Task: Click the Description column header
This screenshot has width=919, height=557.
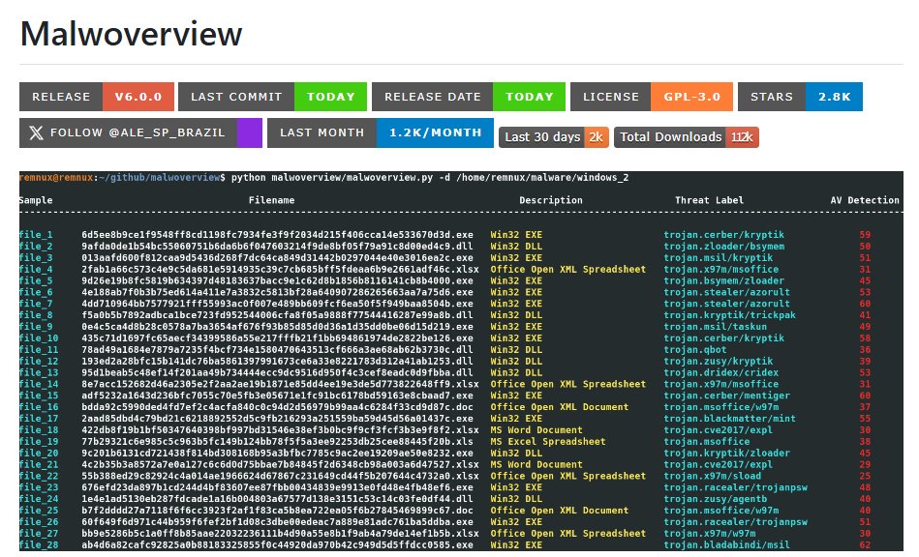Action: 551,200
